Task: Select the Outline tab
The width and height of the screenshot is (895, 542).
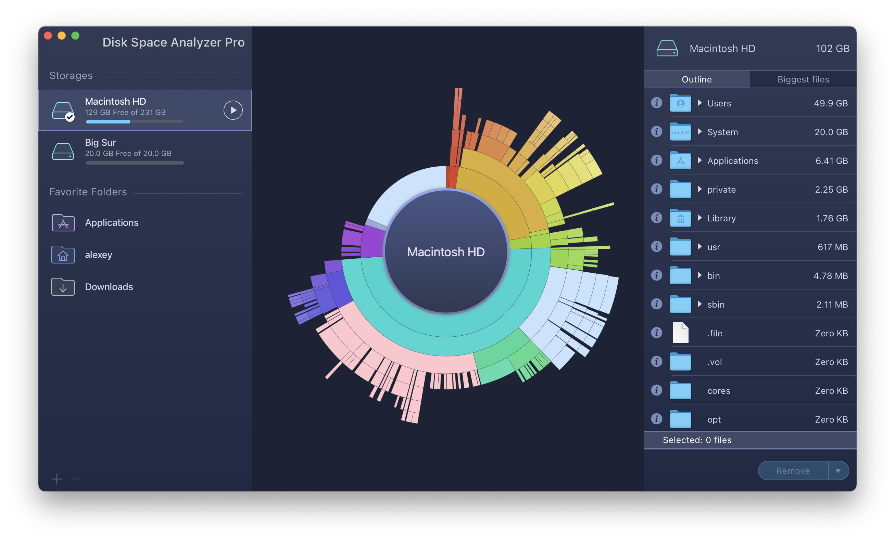Action: 696,79
